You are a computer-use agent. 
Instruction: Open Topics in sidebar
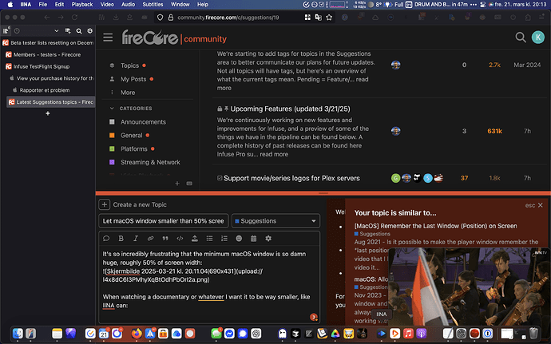pos(129,65)
